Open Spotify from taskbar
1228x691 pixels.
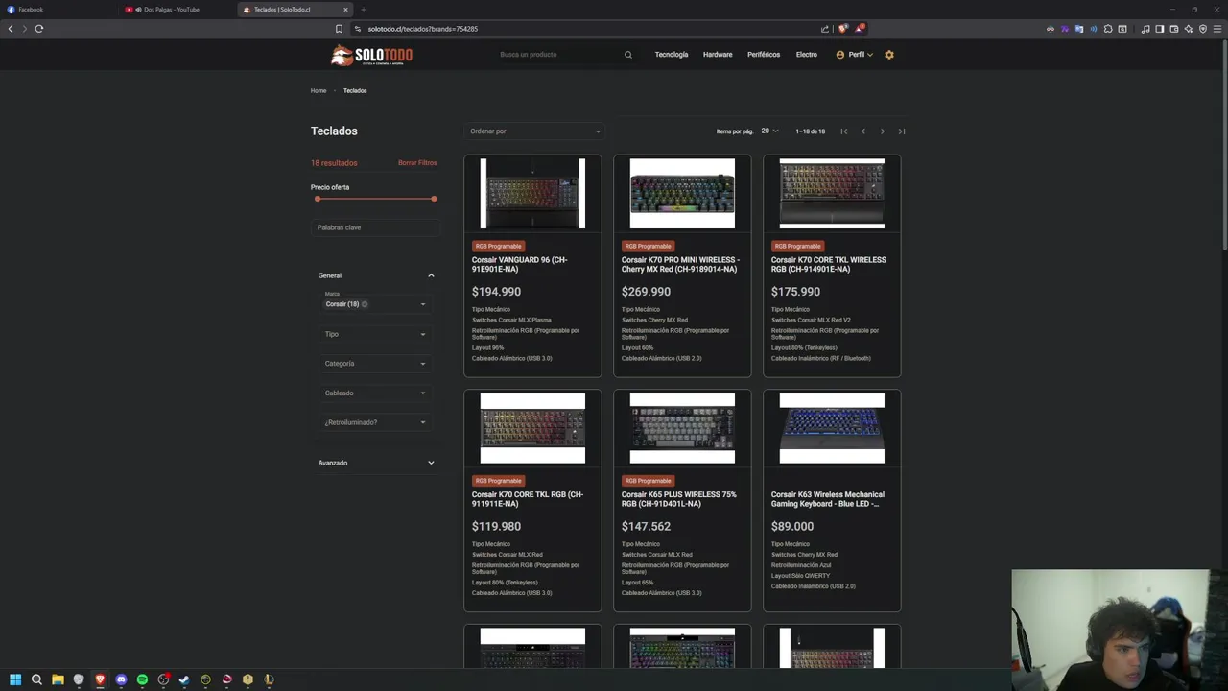[x=142, y=679]
